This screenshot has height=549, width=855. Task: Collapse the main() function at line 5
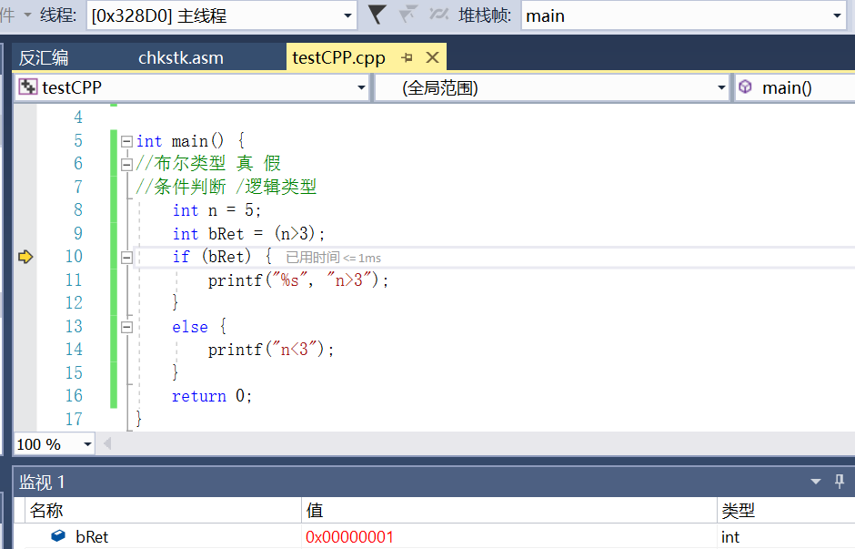(127, 140)
